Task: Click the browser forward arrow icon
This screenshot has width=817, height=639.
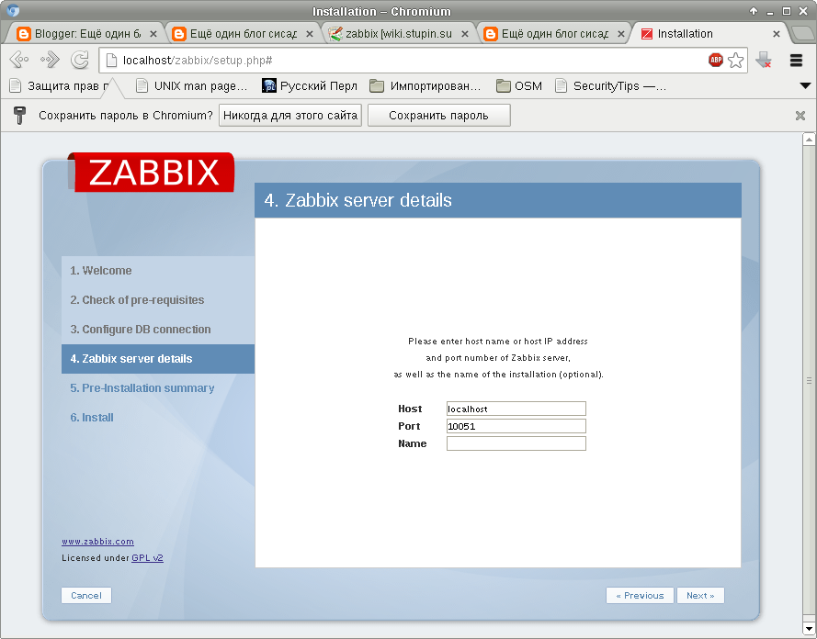Action: (50, 61)
